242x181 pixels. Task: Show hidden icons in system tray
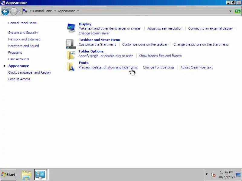[207, 174]
